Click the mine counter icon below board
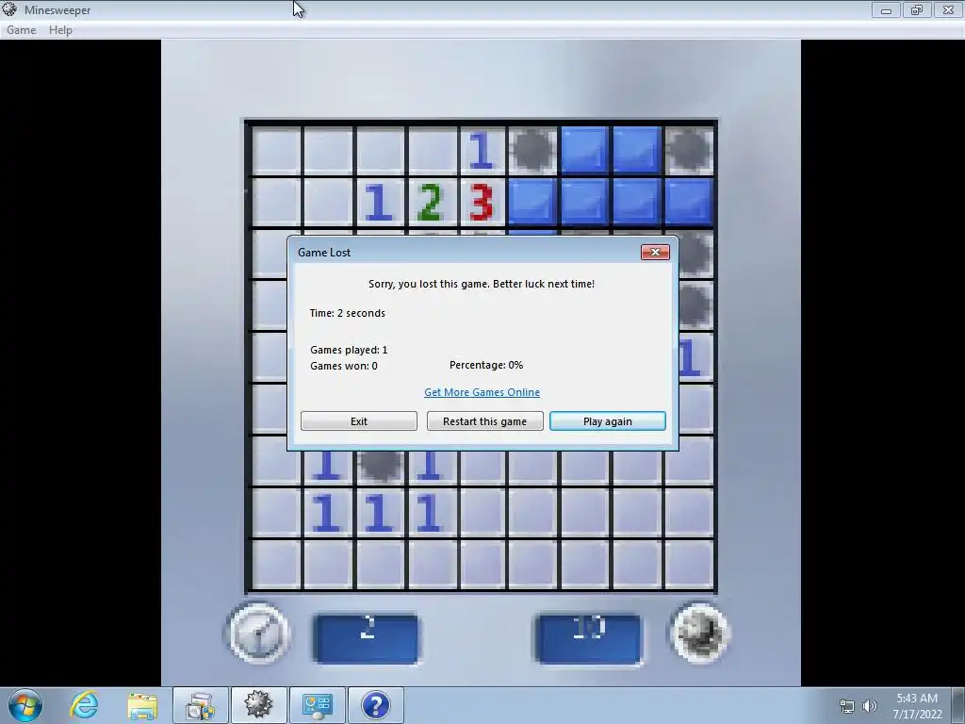This screenshot has height=724, width=965. pyautogui.click(x=700, y=633)
